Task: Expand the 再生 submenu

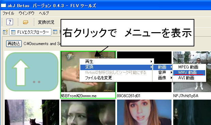Action: [x=116, y=62]
